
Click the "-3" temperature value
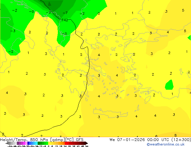13,31
